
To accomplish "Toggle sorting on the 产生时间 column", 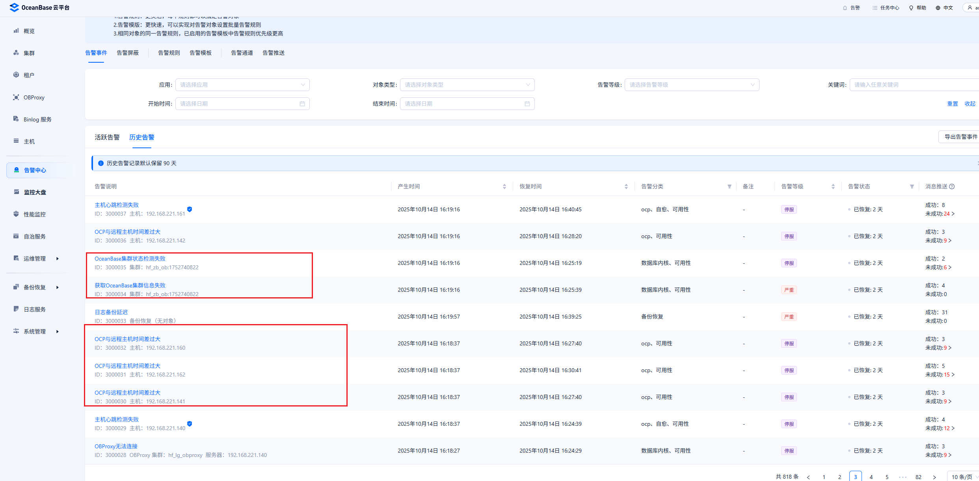I will [504, 186].
